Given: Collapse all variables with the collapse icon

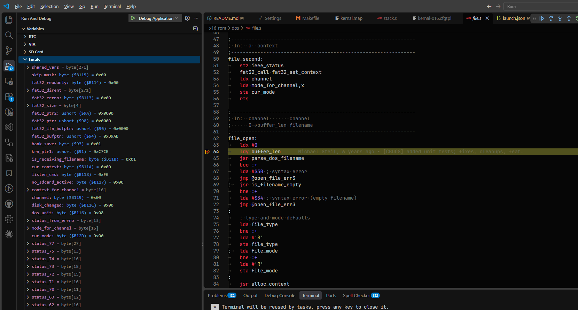Looking at the screenshot, I should [x=195, y=29].
